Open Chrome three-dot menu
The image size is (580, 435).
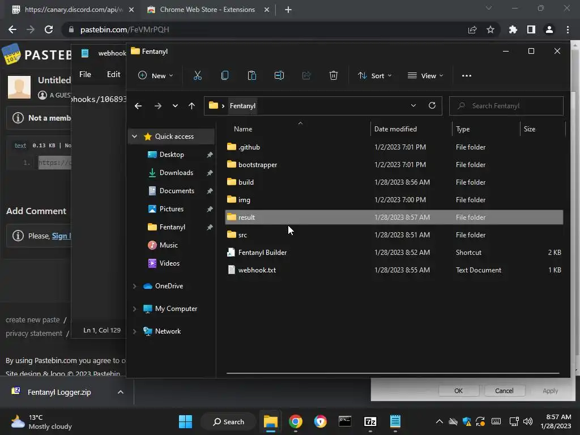point(568,29)
